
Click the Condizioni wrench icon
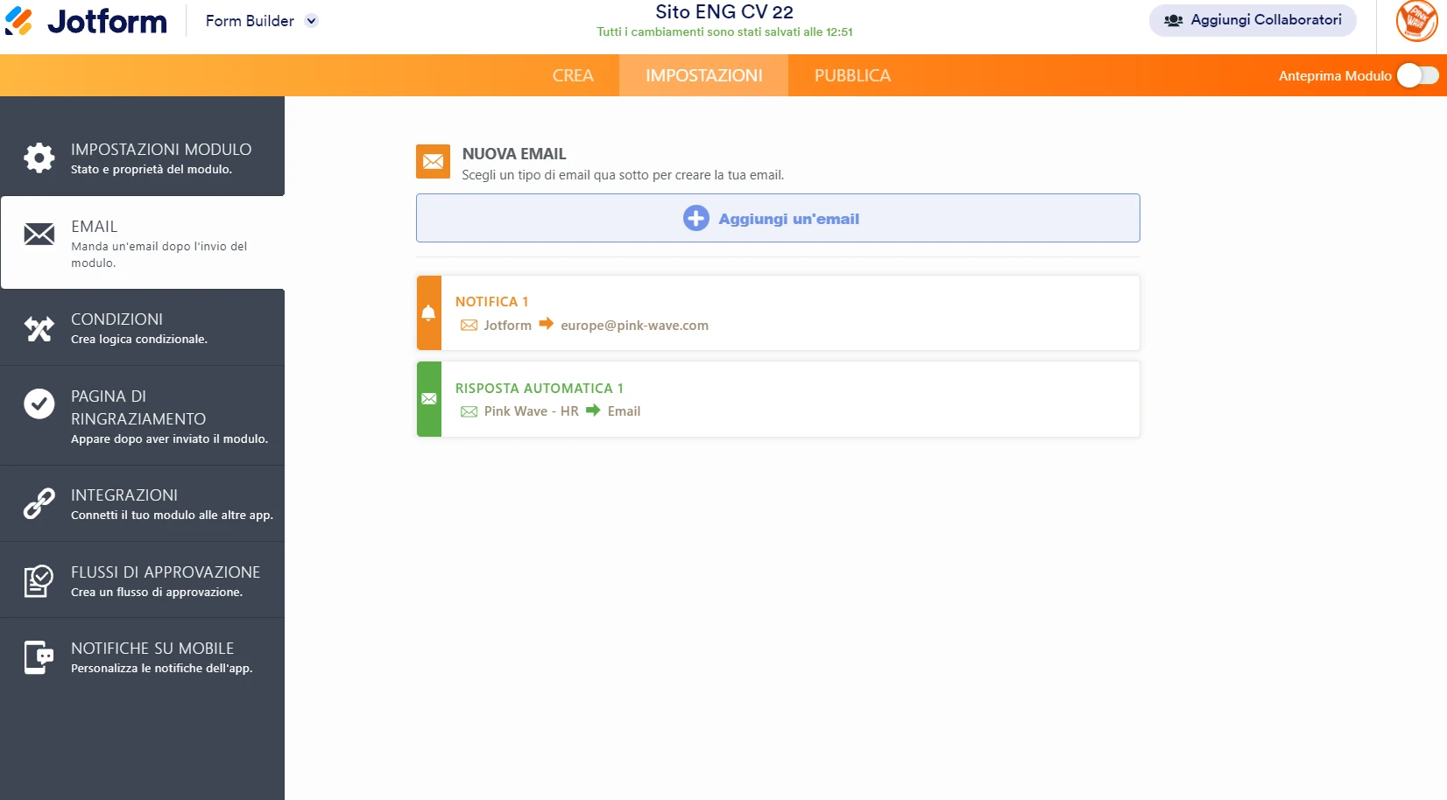tap(39, 328)
